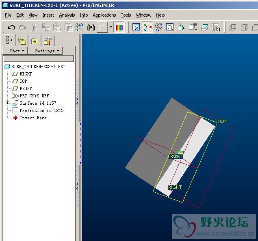The width and height of the screenshot is (258, 241).
Task: Expand the Surface id 1157 node
Action: (x=7, y=103)
